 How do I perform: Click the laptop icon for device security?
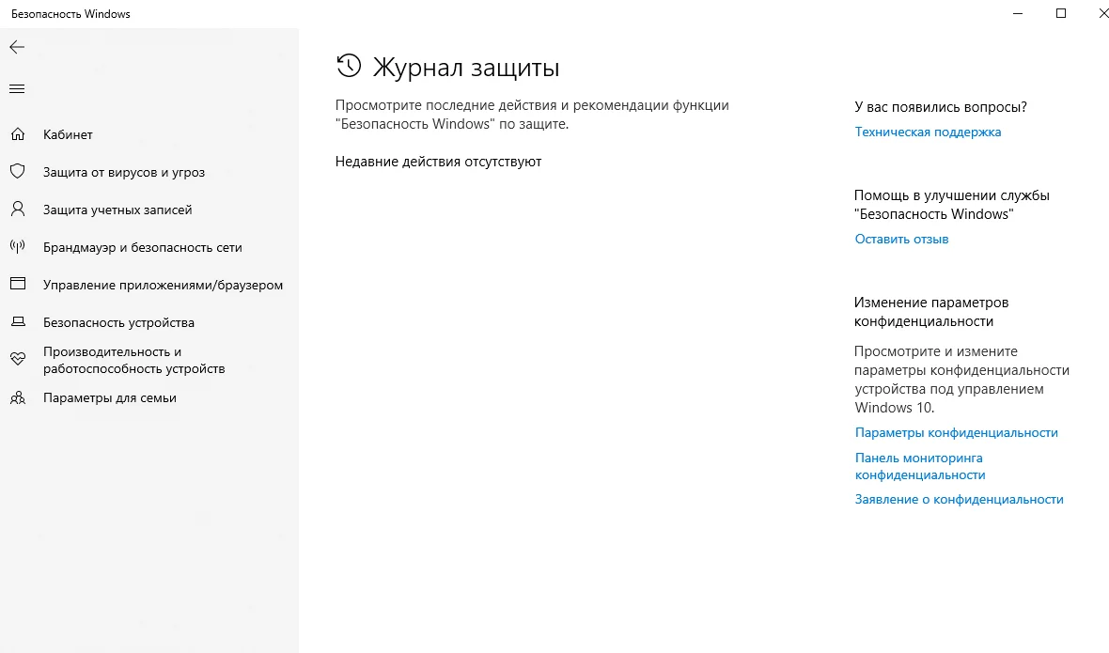coord(18,322)
